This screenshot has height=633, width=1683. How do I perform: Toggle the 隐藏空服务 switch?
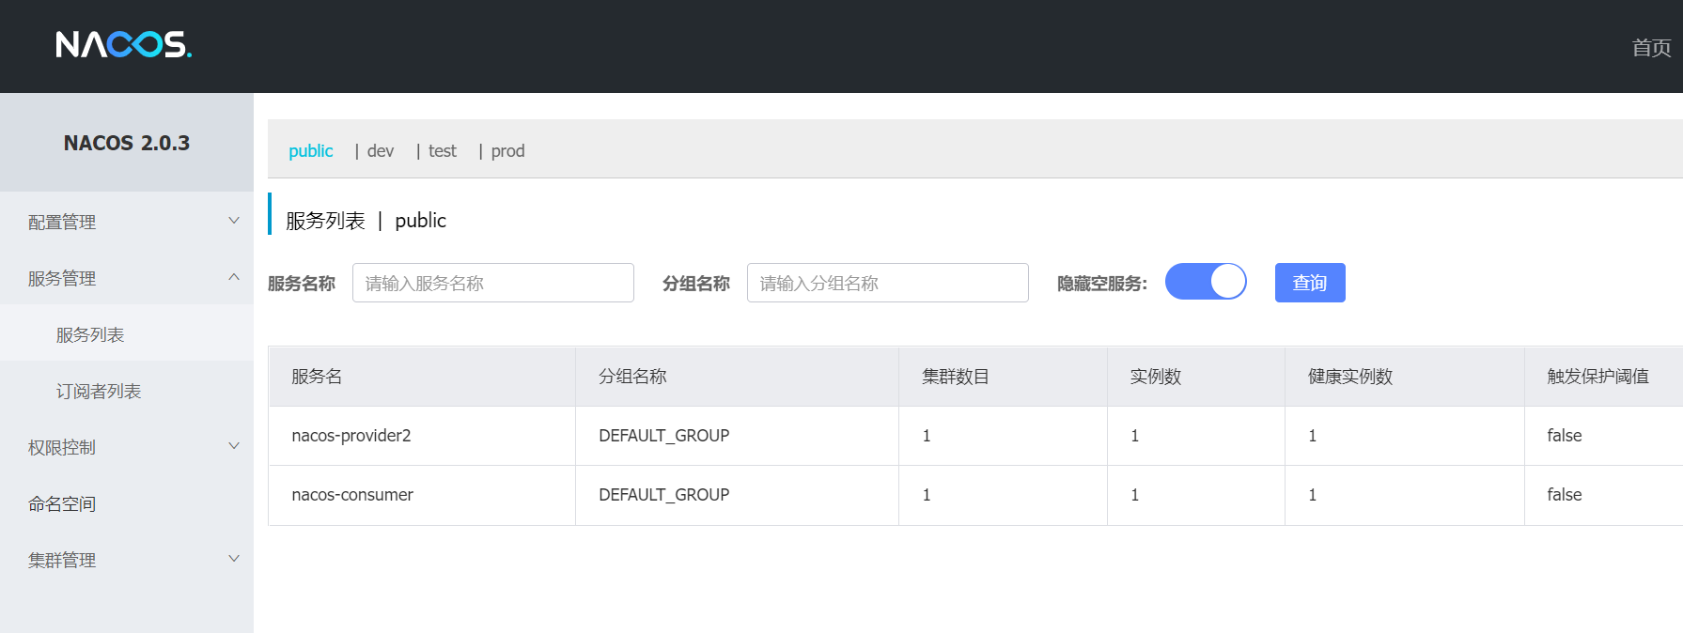(1206, 281)
